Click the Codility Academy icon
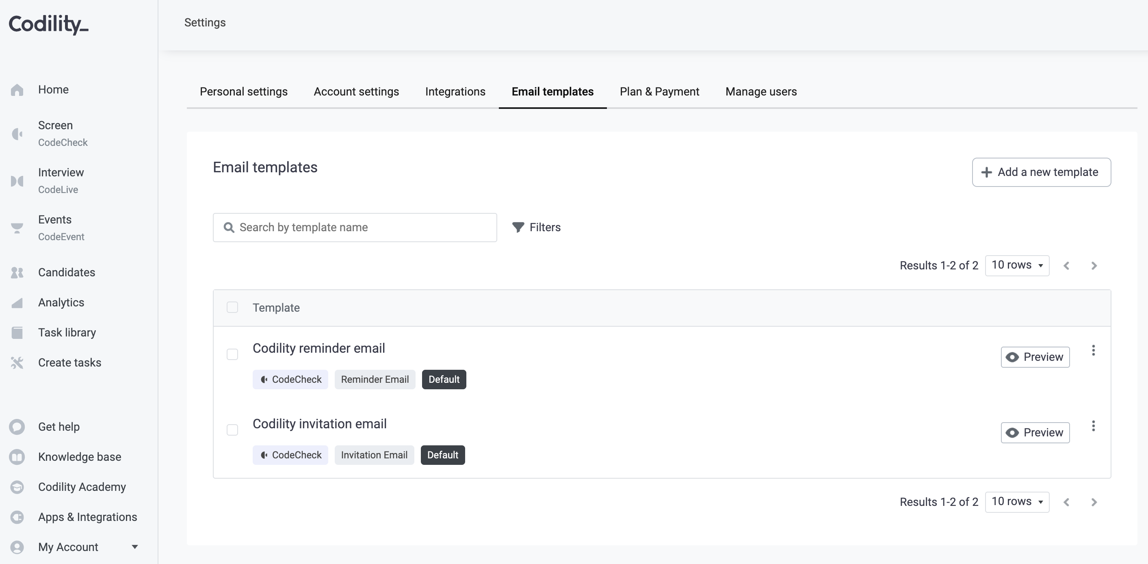1148x564 pixels. pyautogui.click(x=17, y=487)
